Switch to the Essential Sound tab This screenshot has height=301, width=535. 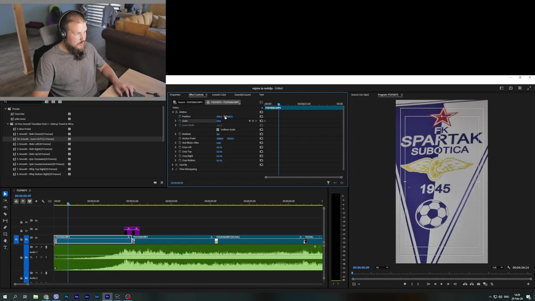click(242, 95)
